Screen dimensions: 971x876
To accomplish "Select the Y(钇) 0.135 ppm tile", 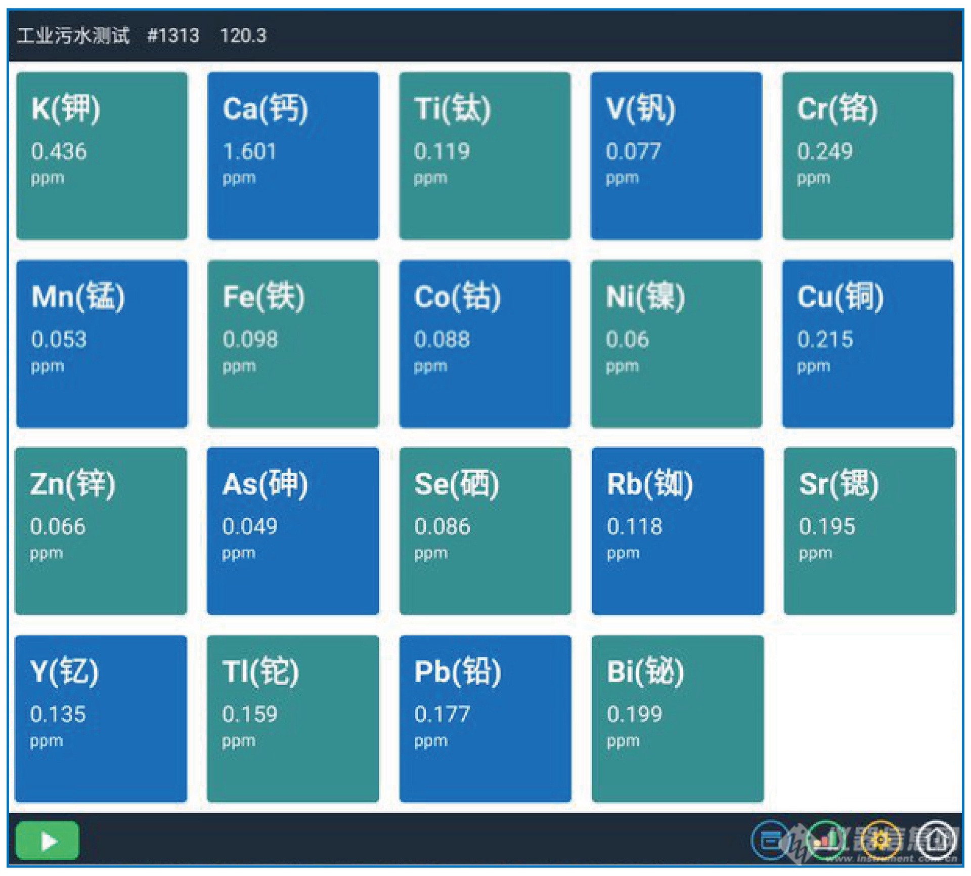I will 101,719.
